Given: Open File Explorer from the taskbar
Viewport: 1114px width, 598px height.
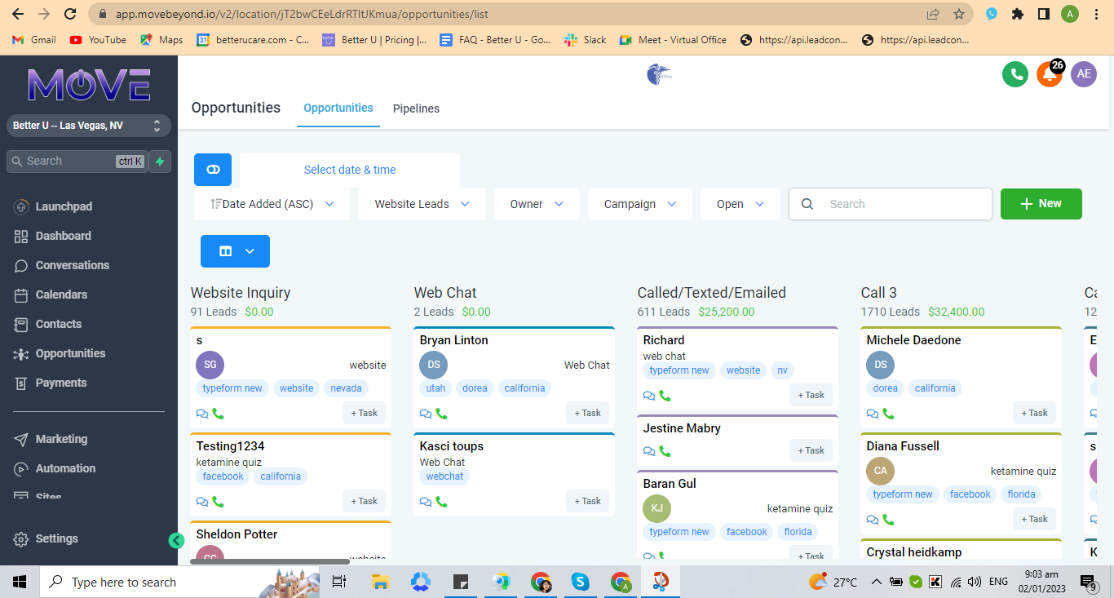Looking at the screenshot, I should 380,582.
